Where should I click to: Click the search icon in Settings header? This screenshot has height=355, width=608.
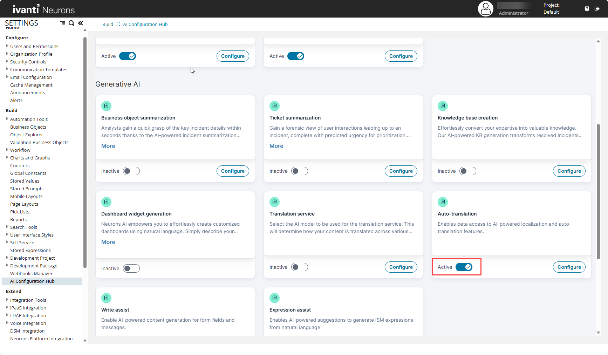point(71,23)
